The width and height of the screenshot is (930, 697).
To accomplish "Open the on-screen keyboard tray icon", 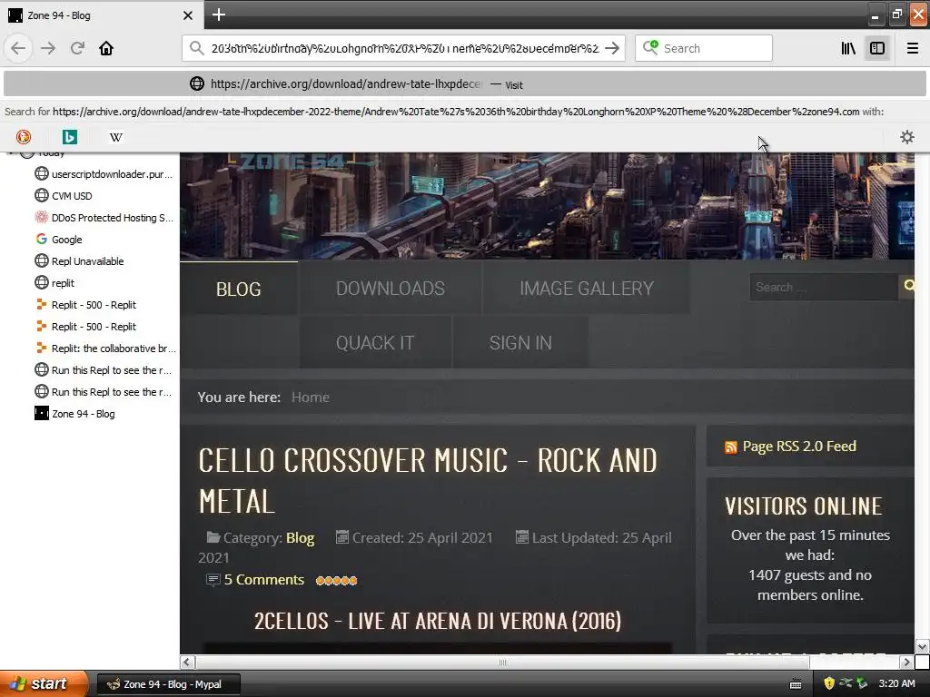I will coord(796,684).
